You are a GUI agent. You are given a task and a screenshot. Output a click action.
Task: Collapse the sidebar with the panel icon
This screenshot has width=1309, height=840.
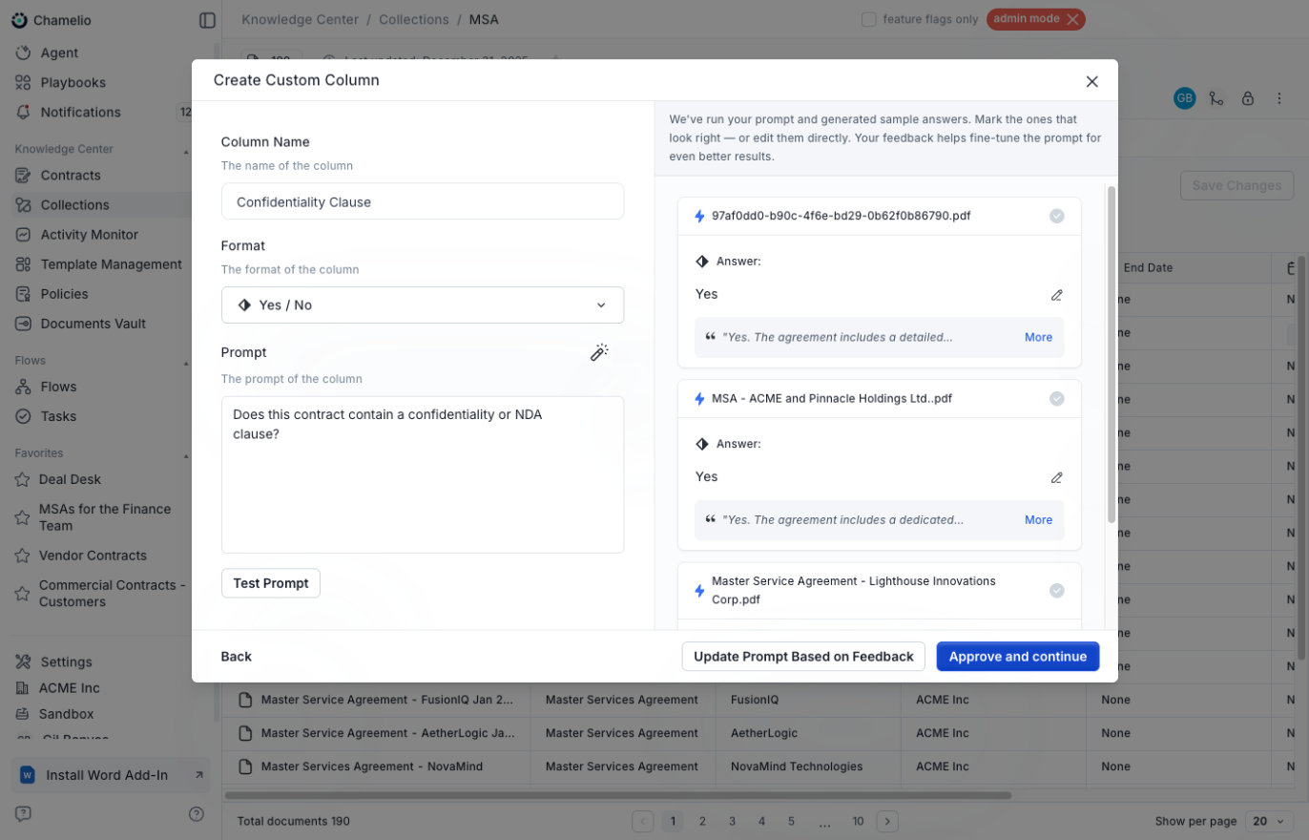coord(208,19)
